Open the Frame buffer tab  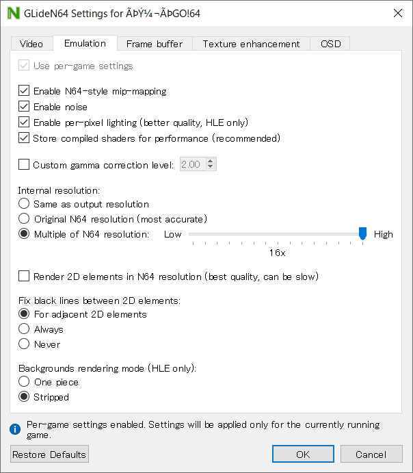(x=155, y=44)
